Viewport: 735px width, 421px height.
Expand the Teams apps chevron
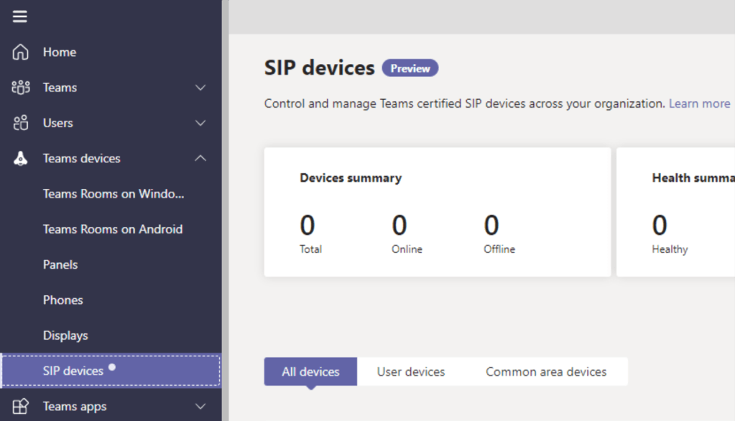(x=200, y=407)
